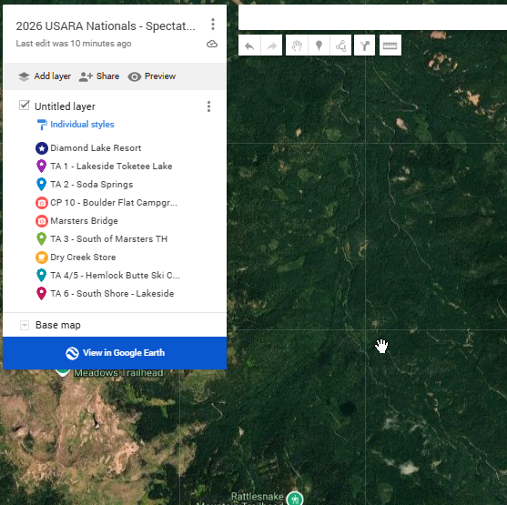Screen dimensions: 507x505
Task: Click Share button
Action: click(x=99, y=76)
